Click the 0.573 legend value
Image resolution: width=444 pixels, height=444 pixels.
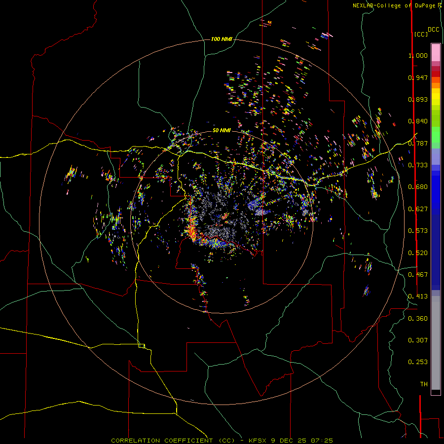[x=418, y=231]
